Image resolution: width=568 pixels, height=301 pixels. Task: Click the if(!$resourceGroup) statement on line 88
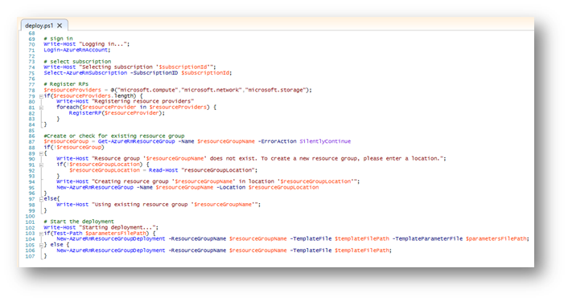click(x=74, y=147)
